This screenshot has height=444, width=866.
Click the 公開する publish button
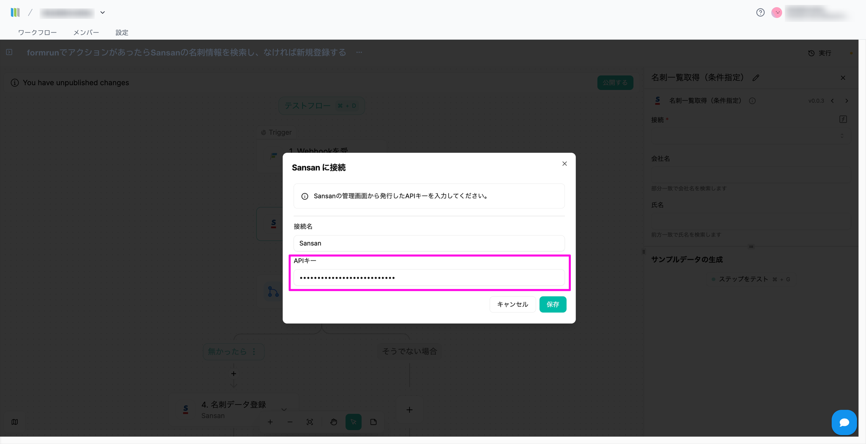coord(615,83)
